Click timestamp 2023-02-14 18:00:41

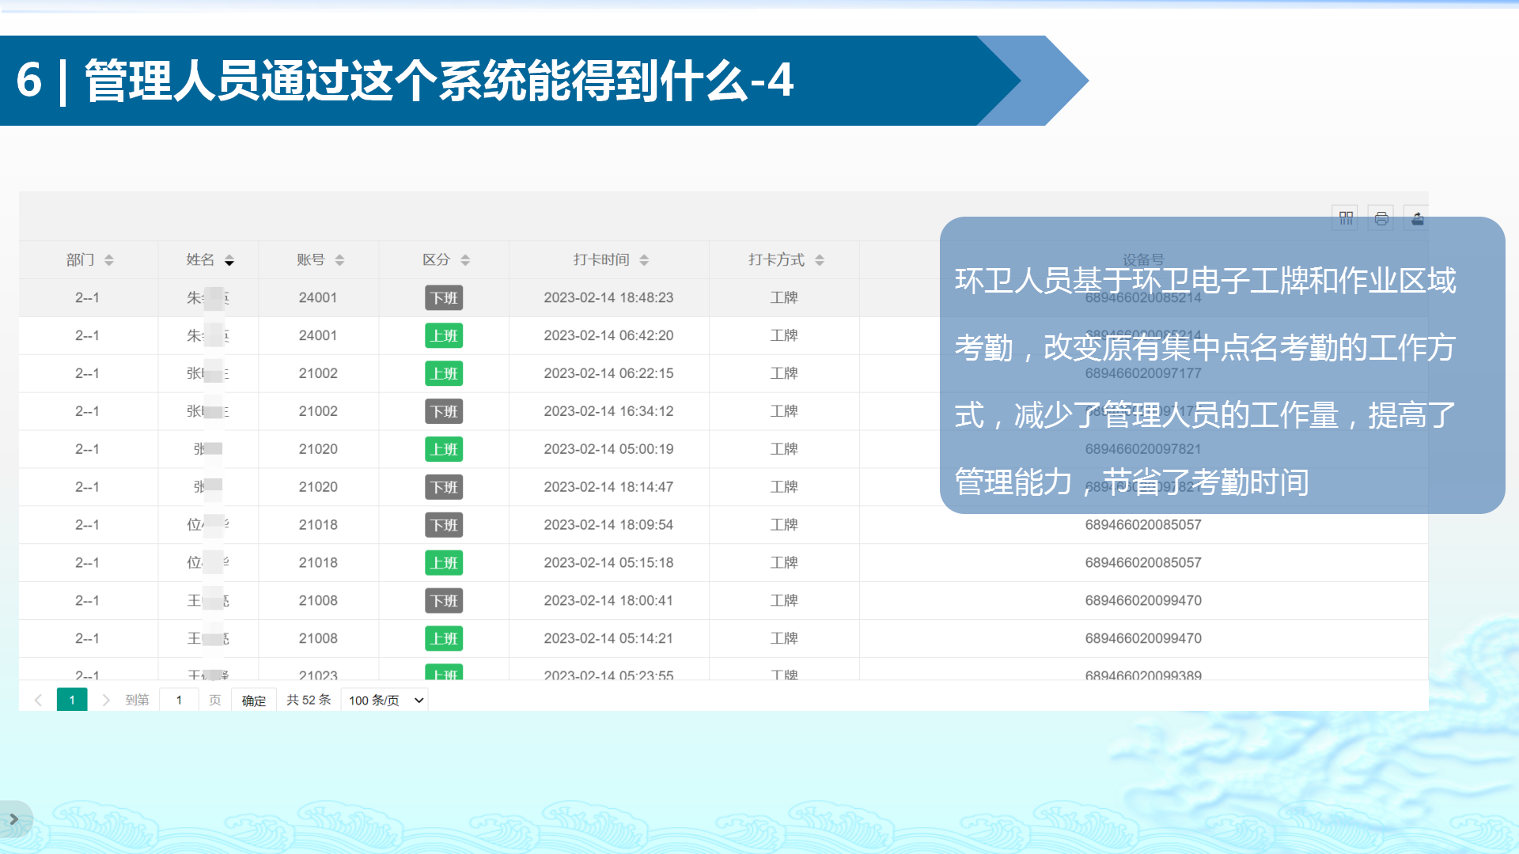pos(608,602)
